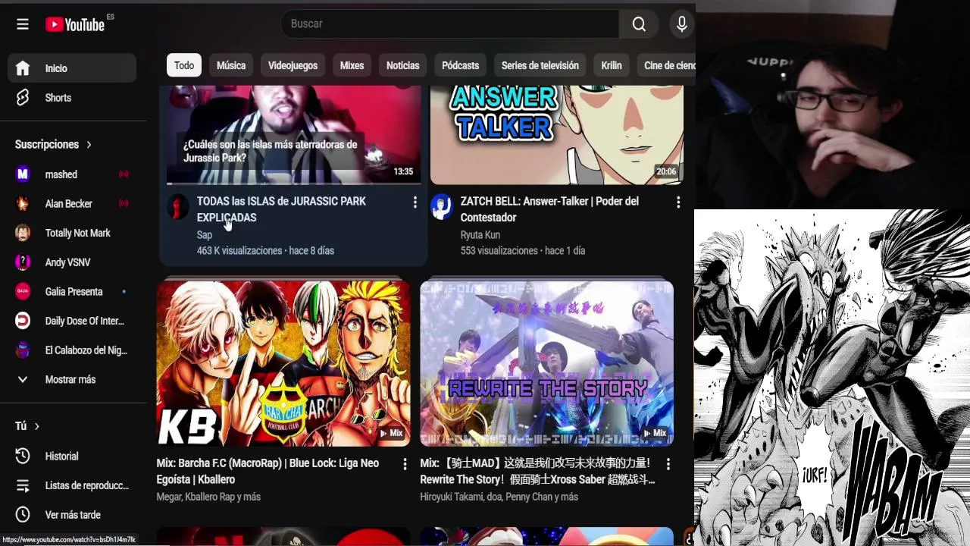Open Mix: Barcha F.C title link
Viewport: 970px width, 546px height.
click(x=268, y=472)
